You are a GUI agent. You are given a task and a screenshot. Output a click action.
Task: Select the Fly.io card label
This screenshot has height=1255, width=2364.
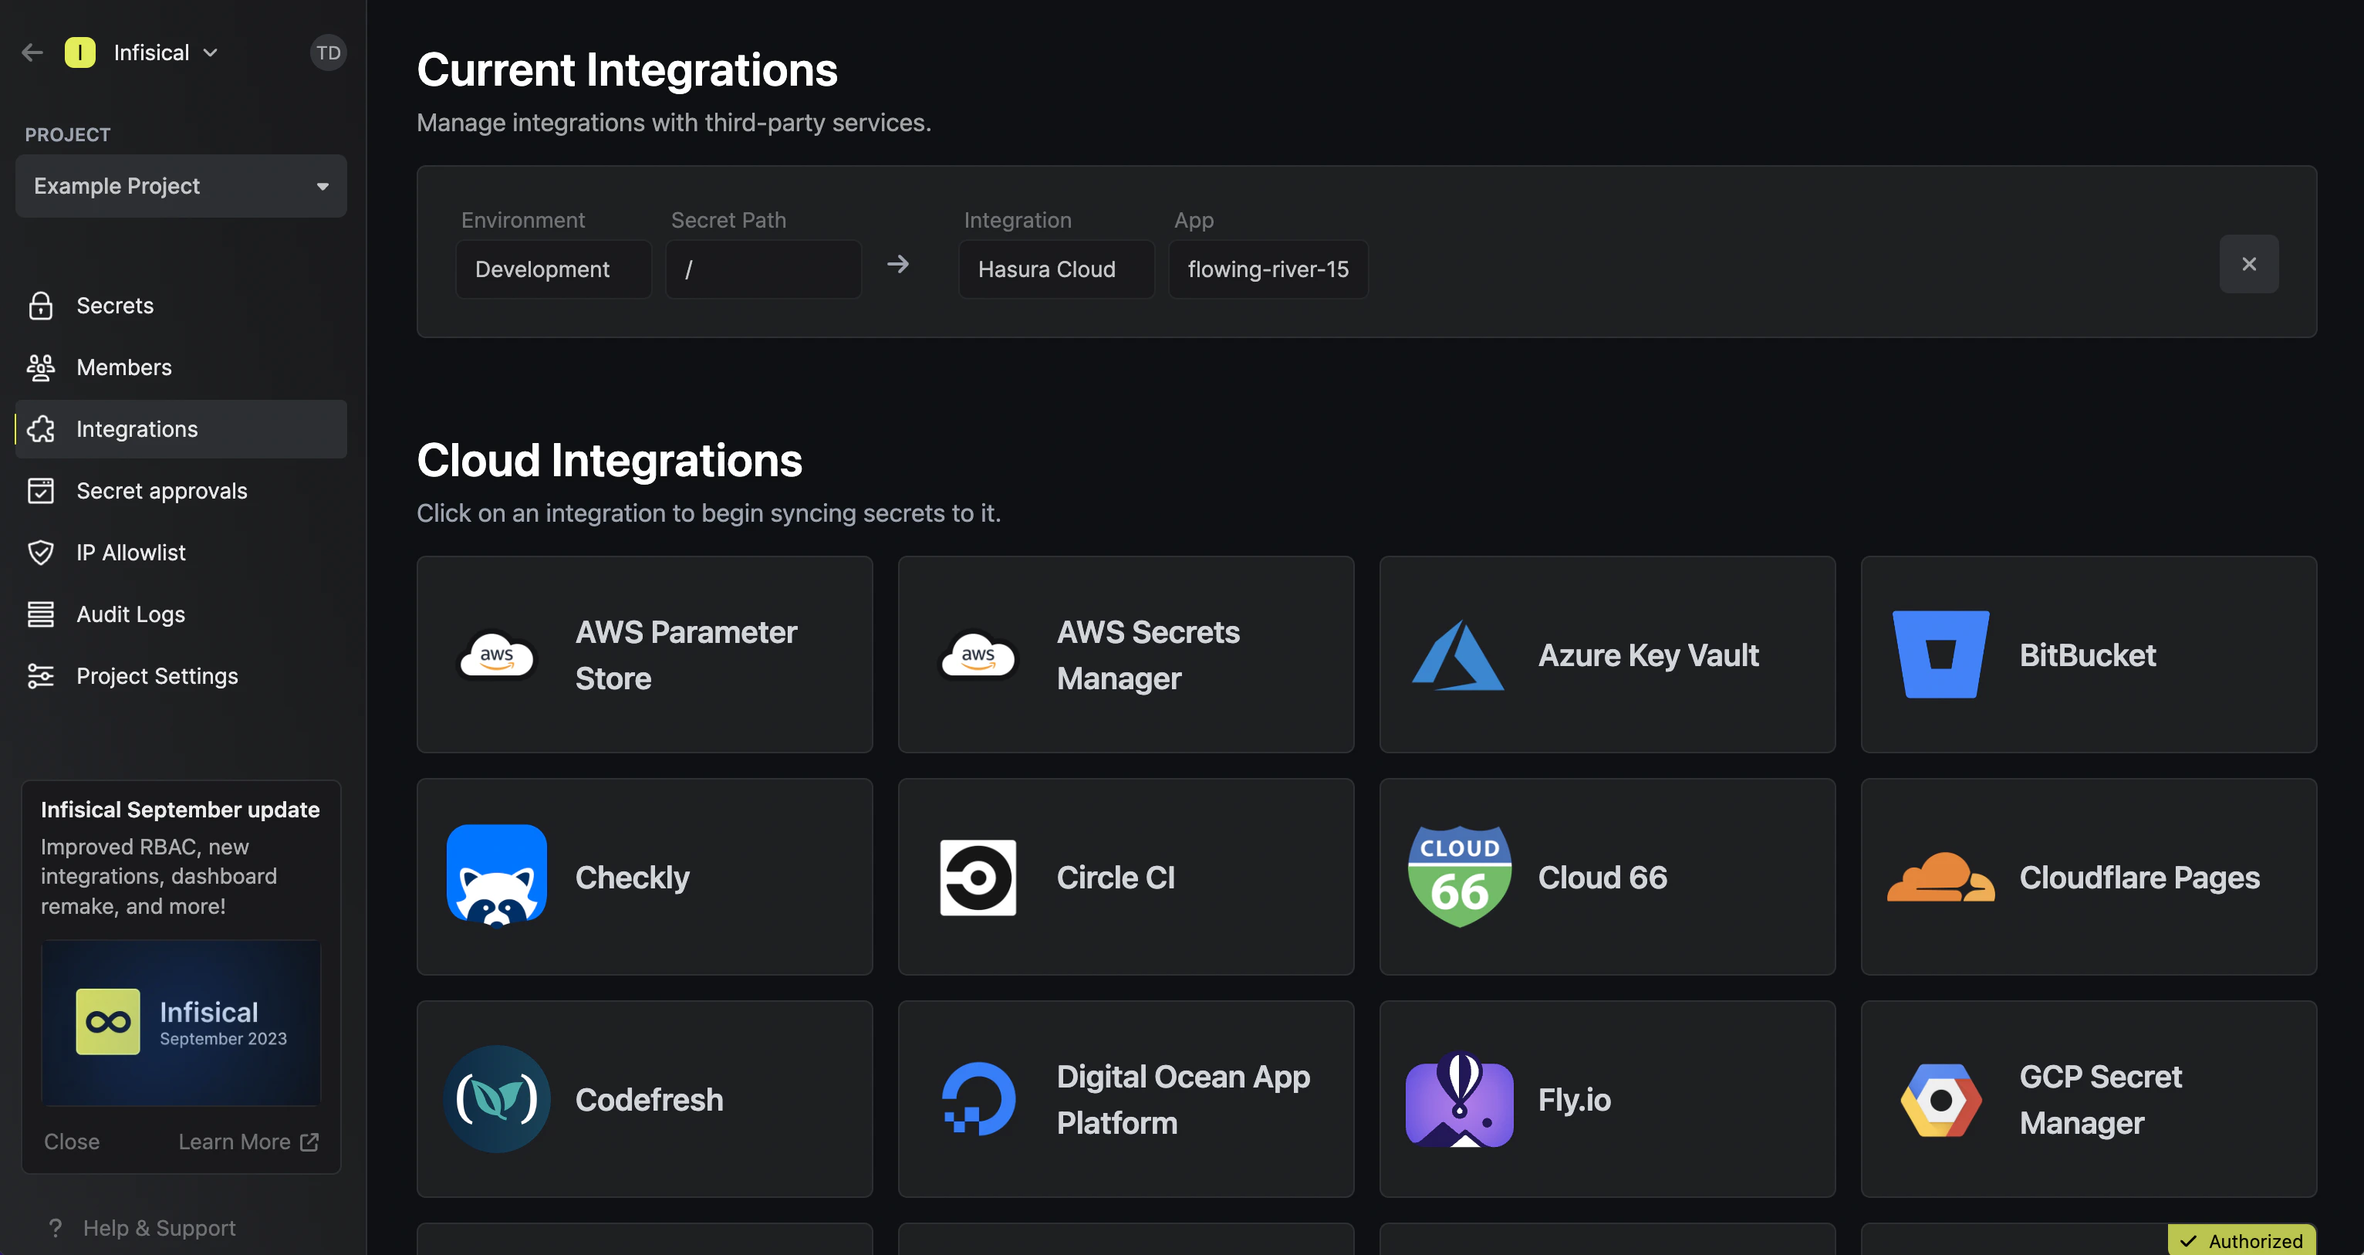1574,1100
